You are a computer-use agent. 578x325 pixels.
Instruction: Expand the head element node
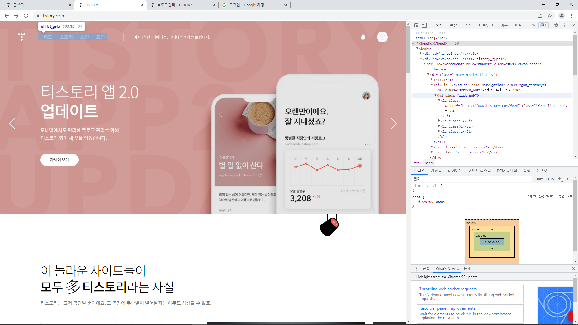417,43
